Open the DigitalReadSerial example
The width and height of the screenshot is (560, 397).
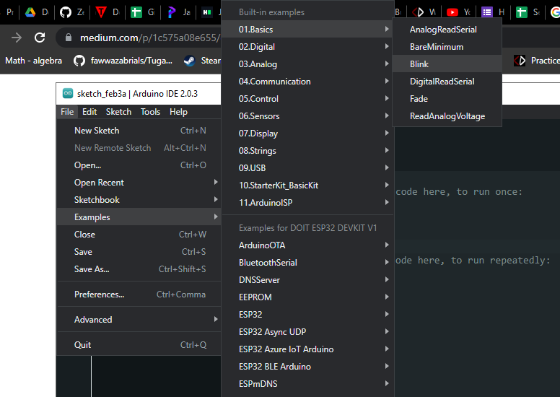click(x=447, y=82)
